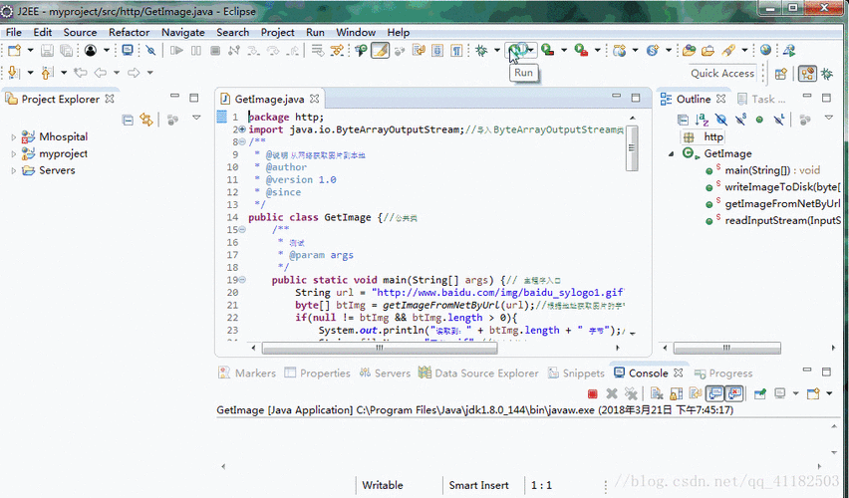This screenshot has height=498, width=849.
Task: Open the Run button dropdown arrow
Action: coord(531,51)
